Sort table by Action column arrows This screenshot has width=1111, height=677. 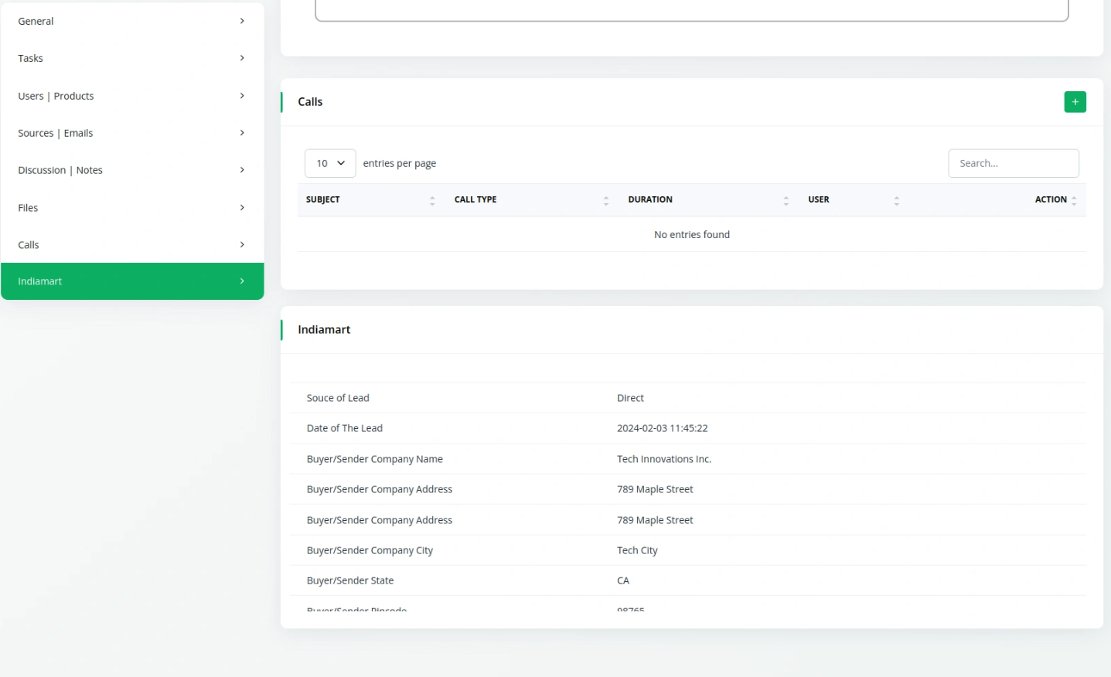click(1074, 200)
